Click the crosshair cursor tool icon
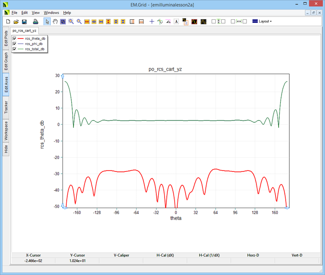The image size is (325, 275). tap(152, 22)
